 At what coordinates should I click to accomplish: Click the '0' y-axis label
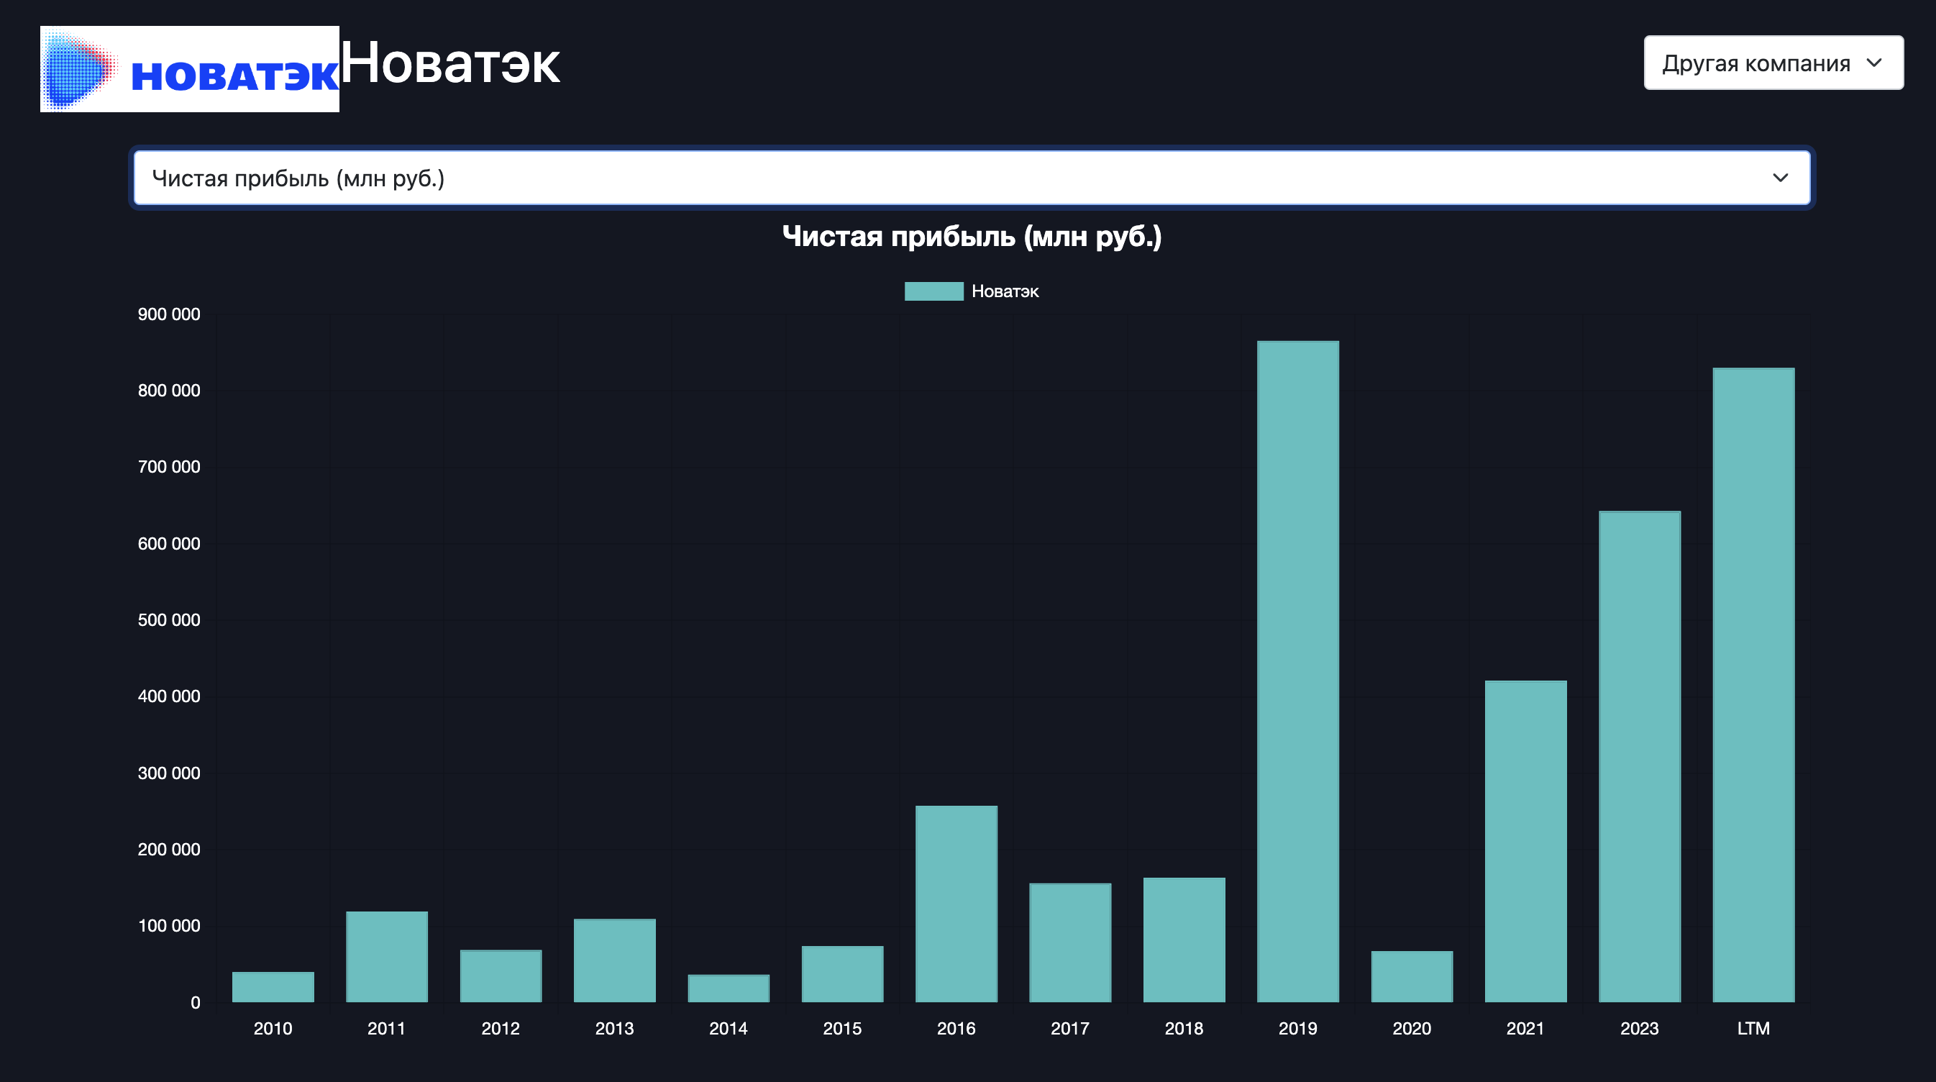[x=196, y=1002]
